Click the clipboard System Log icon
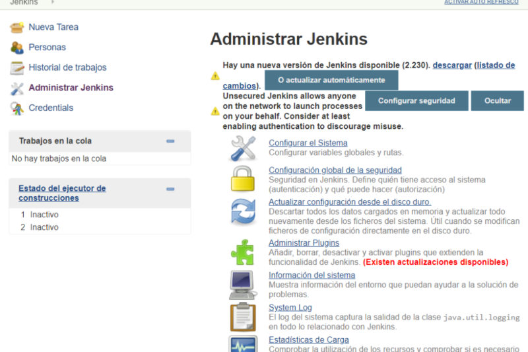This screenshot has height=352, width=528. [243, 316]
